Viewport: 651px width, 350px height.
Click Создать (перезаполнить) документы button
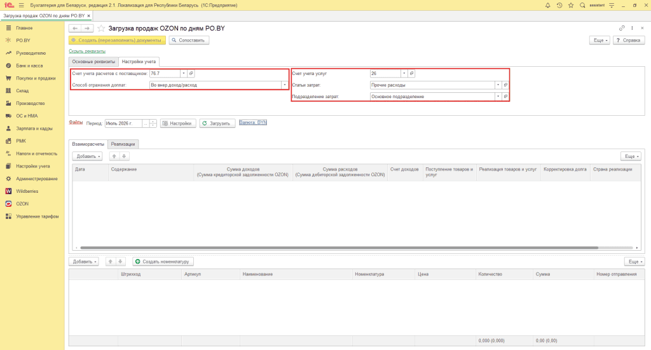(x=117, y=40)
